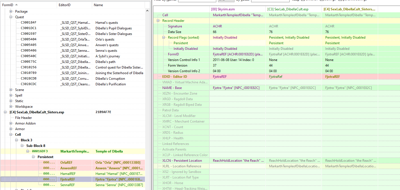The image size is (400, 190).
Task: Select quest C3005404 Orla's quests
Action: [x=72, y=39]
